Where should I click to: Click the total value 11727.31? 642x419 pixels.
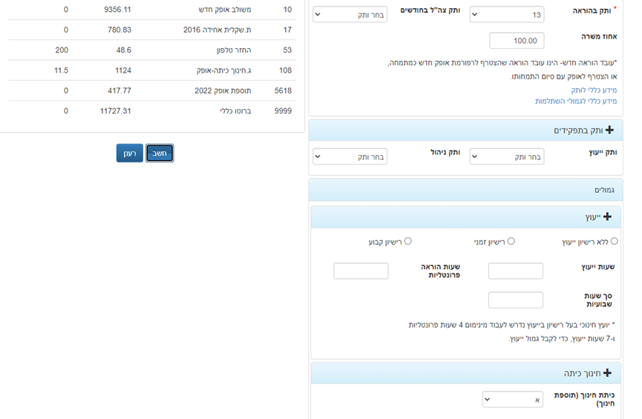116,111
